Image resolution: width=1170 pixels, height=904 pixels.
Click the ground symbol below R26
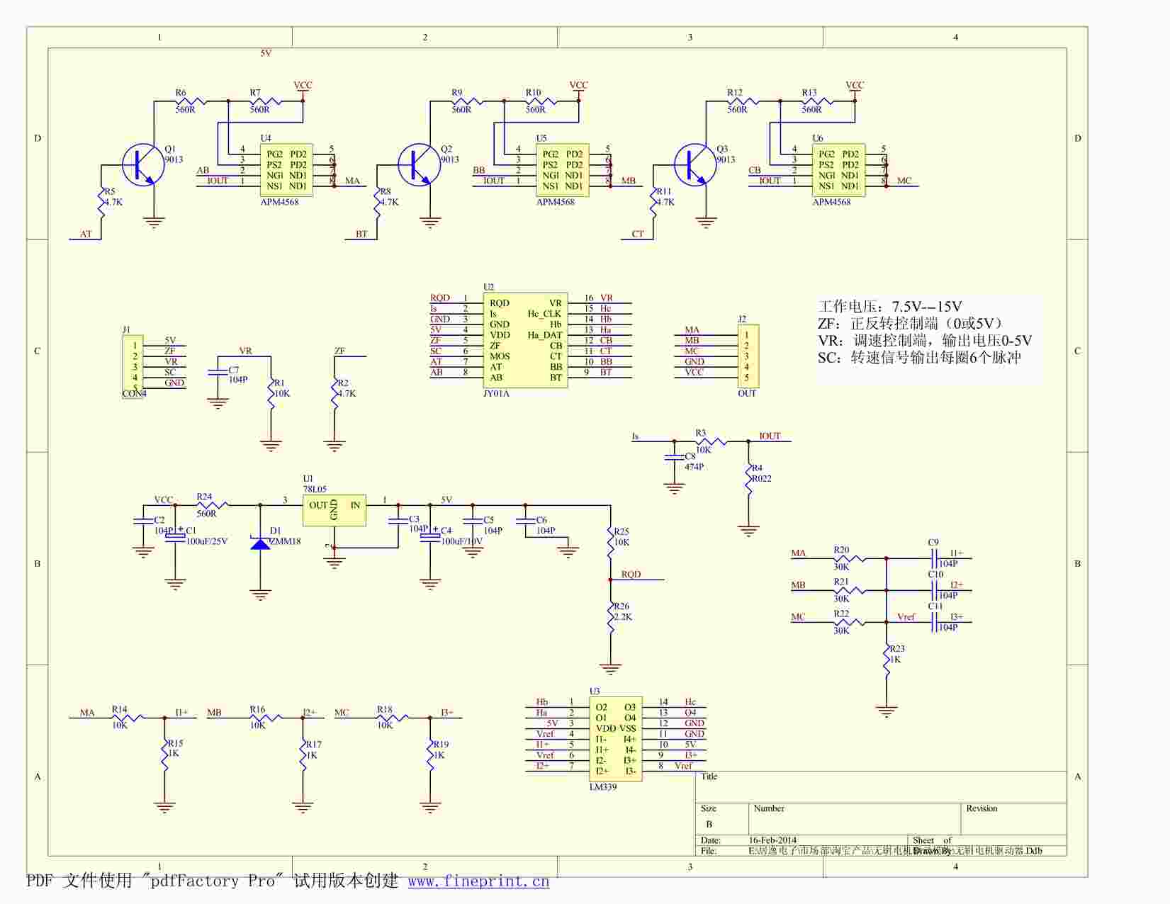[x=610, y=669]
